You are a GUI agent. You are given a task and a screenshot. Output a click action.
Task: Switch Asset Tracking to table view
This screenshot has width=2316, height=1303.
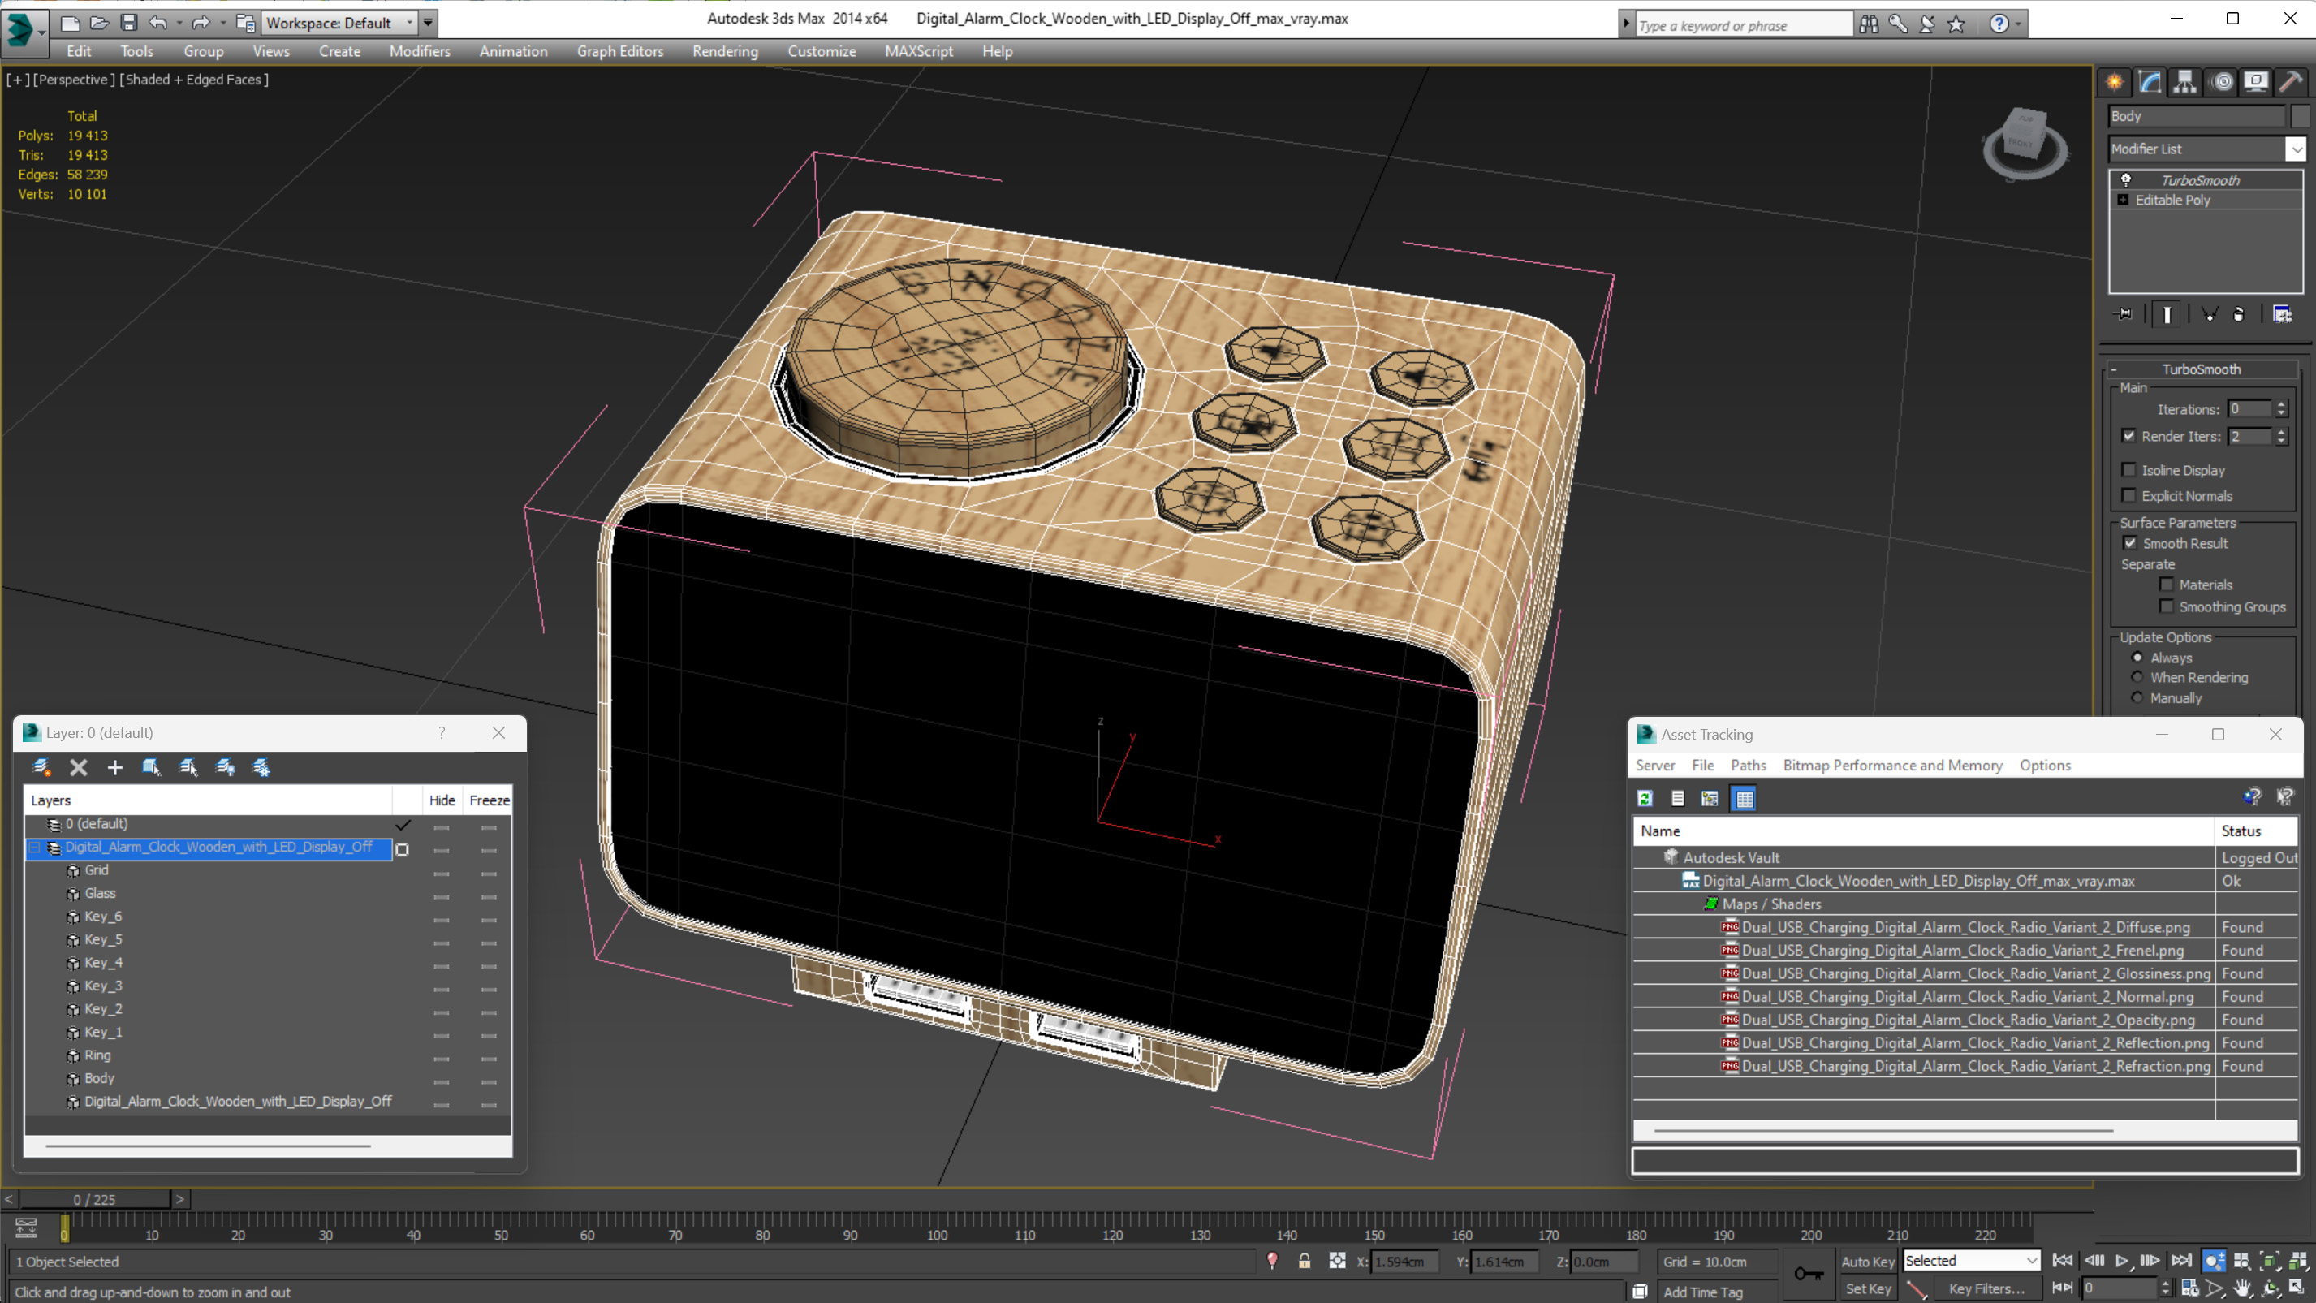coord(1745,799)
